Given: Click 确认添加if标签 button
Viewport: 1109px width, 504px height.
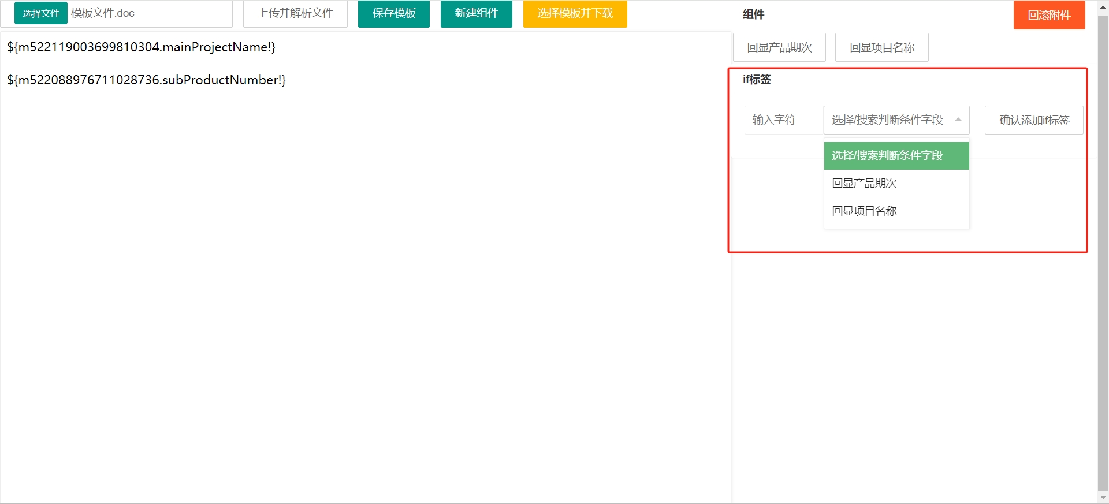Looking at the screenshot, I should (x=1034, y=120).
